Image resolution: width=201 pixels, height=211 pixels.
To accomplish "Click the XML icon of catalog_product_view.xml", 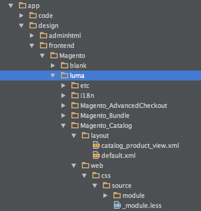I will [x=96, y=145].
